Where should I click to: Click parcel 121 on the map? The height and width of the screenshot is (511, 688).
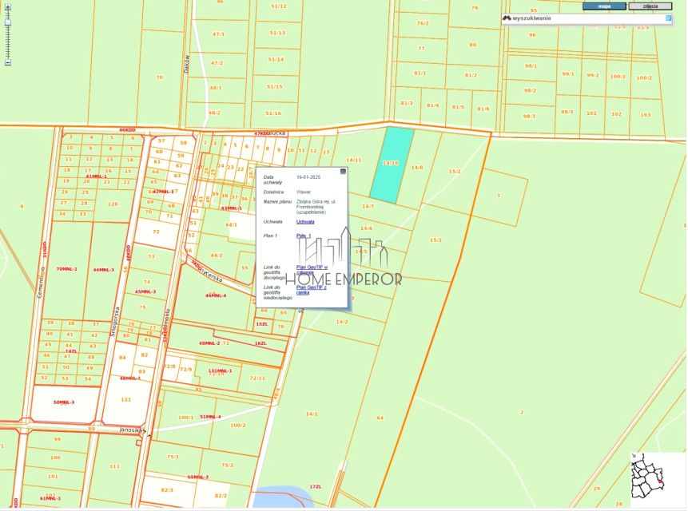125,399
